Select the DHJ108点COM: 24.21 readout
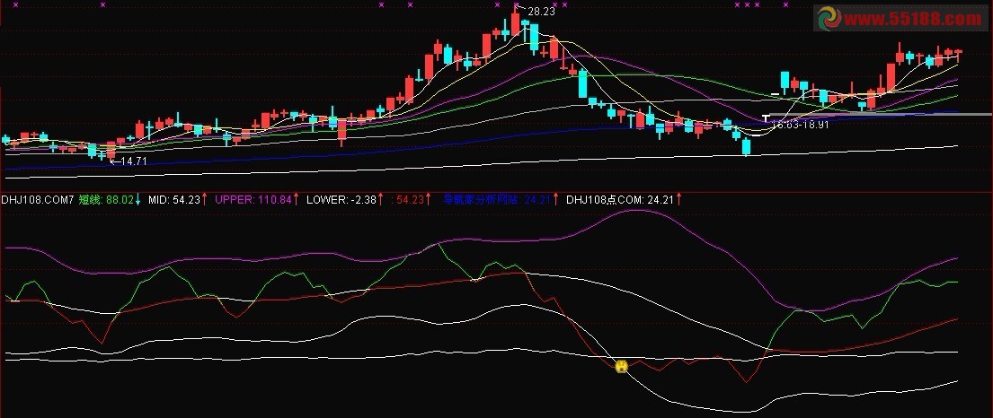Viewport: 993px width, 418px height. tap(621, 200)
